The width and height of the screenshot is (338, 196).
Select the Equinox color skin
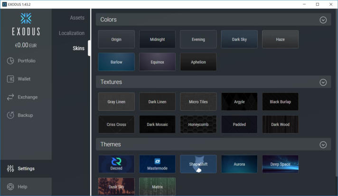pos(157,62)
